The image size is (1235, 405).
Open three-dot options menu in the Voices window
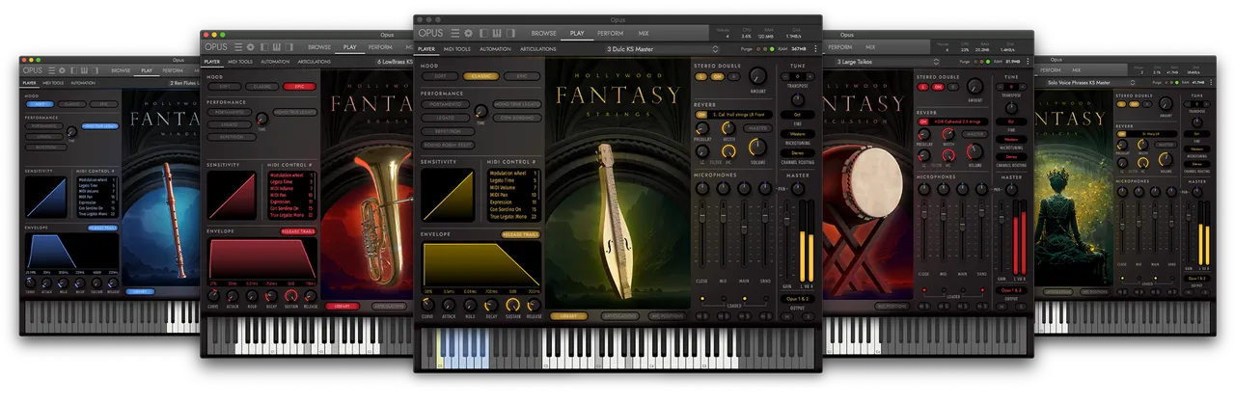[1211, 82]
